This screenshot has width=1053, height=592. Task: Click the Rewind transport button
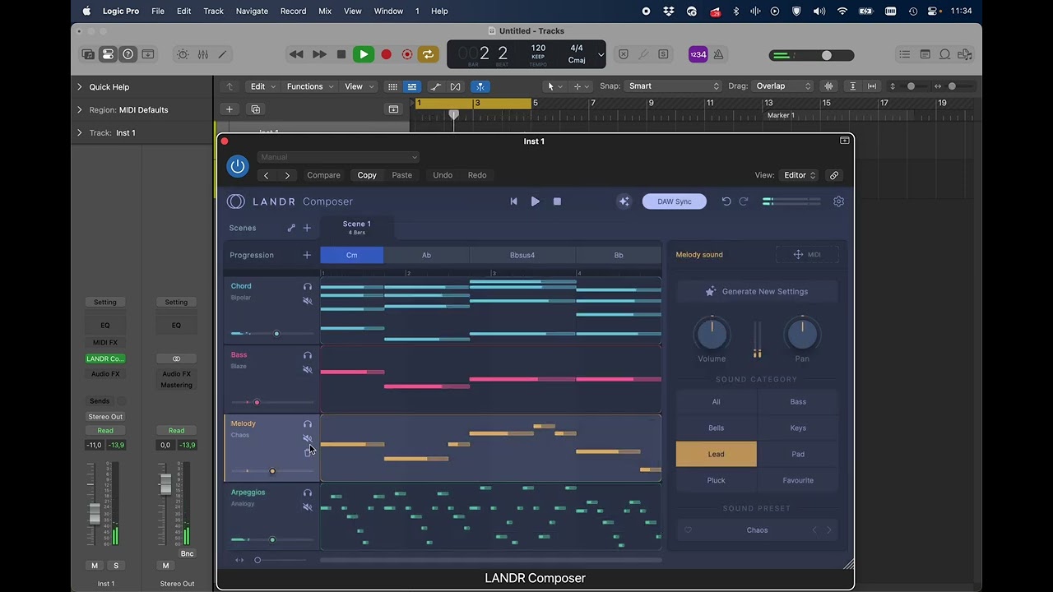pyautogui.click(x=296, y=54)
